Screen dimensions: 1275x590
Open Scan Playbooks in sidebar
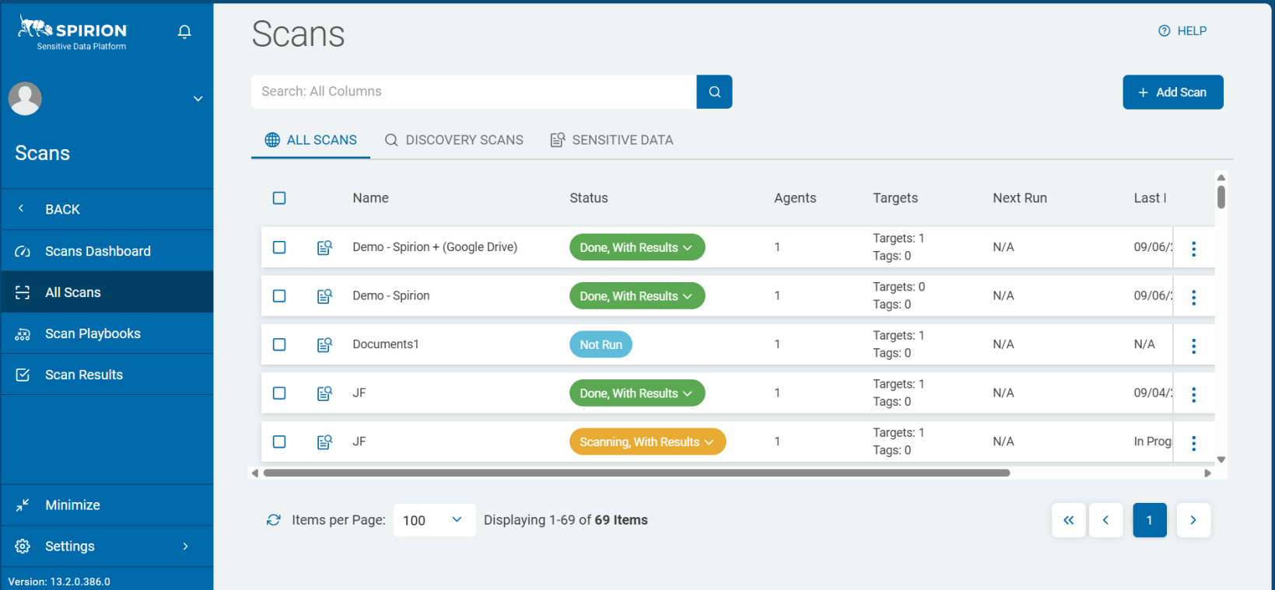pyautogui.click(x=93, y=333)
